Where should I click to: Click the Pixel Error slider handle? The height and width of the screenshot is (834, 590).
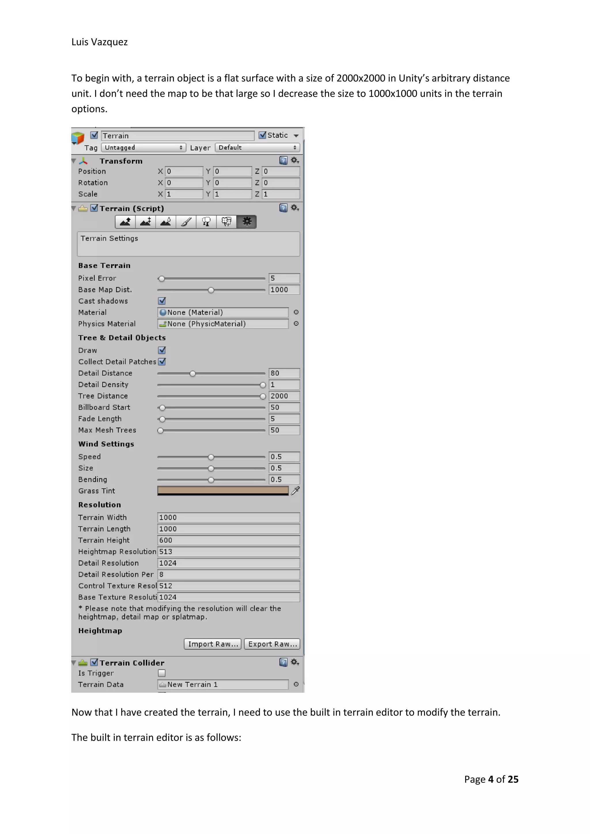coord(162,278)
